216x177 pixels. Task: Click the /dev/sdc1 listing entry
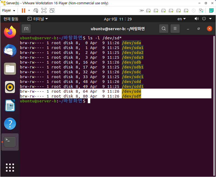(x=133, y=77)
